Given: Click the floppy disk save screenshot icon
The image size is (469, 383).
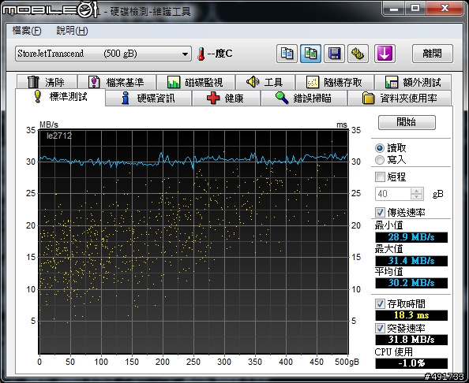Looking at the screenshot, I should coord(334,54).
